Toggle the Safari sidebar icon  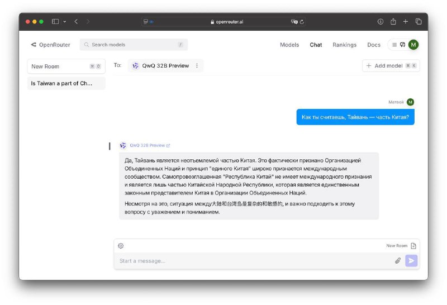[x=55, y=21]
